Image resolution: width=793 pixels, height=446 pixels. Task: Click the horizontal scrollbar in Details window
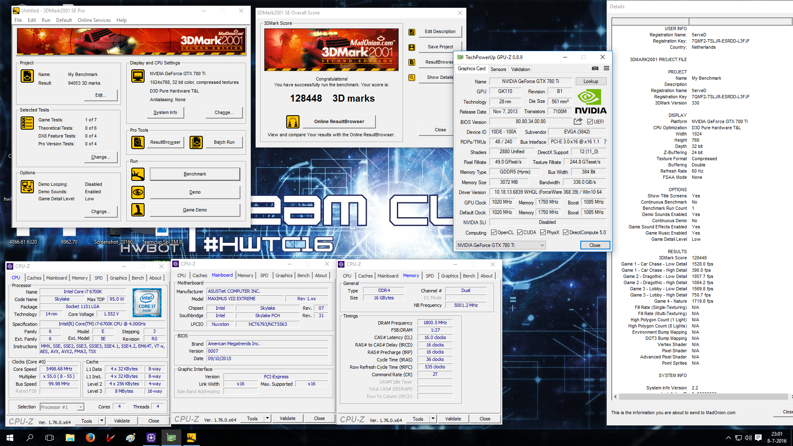coord(703,397)
